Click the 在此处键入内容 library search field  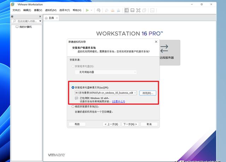click(x=27, y=21)
